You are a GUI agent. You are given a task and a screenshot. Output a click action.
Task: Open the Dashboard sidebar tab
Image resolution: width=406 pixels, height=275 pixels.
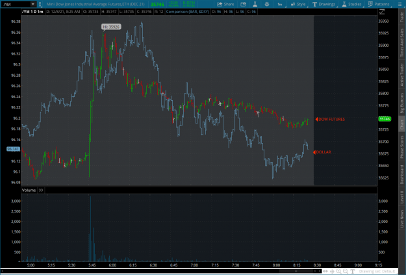click(402, 174)
